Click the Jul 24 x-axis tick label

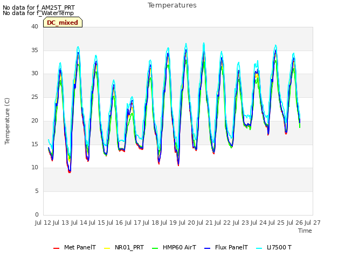[259, 223]
